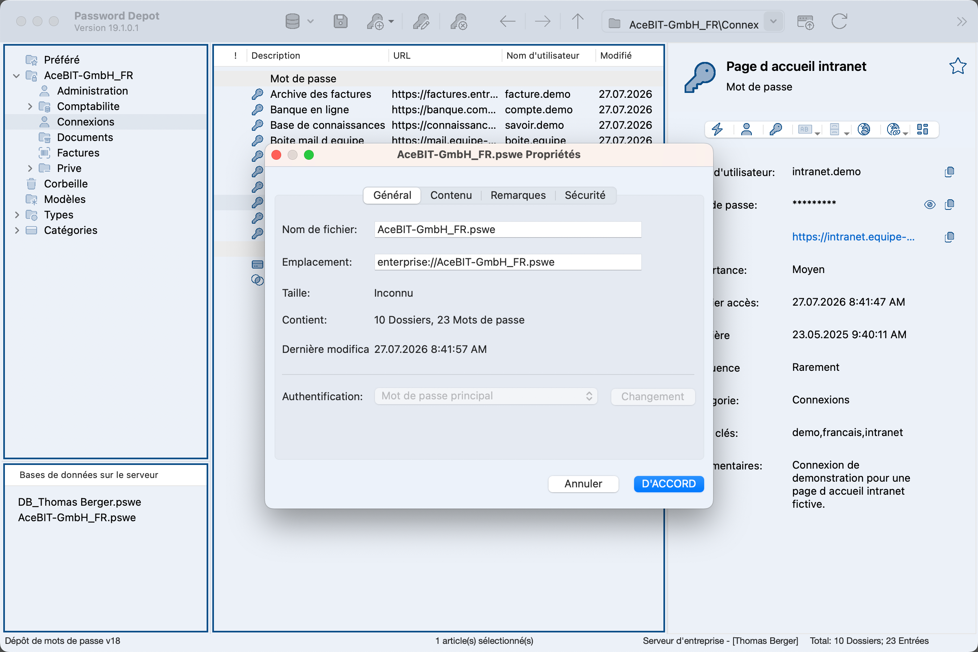978x652 pixels.
Task: Click the globe with link icon
Action: [x=893, y=129]
